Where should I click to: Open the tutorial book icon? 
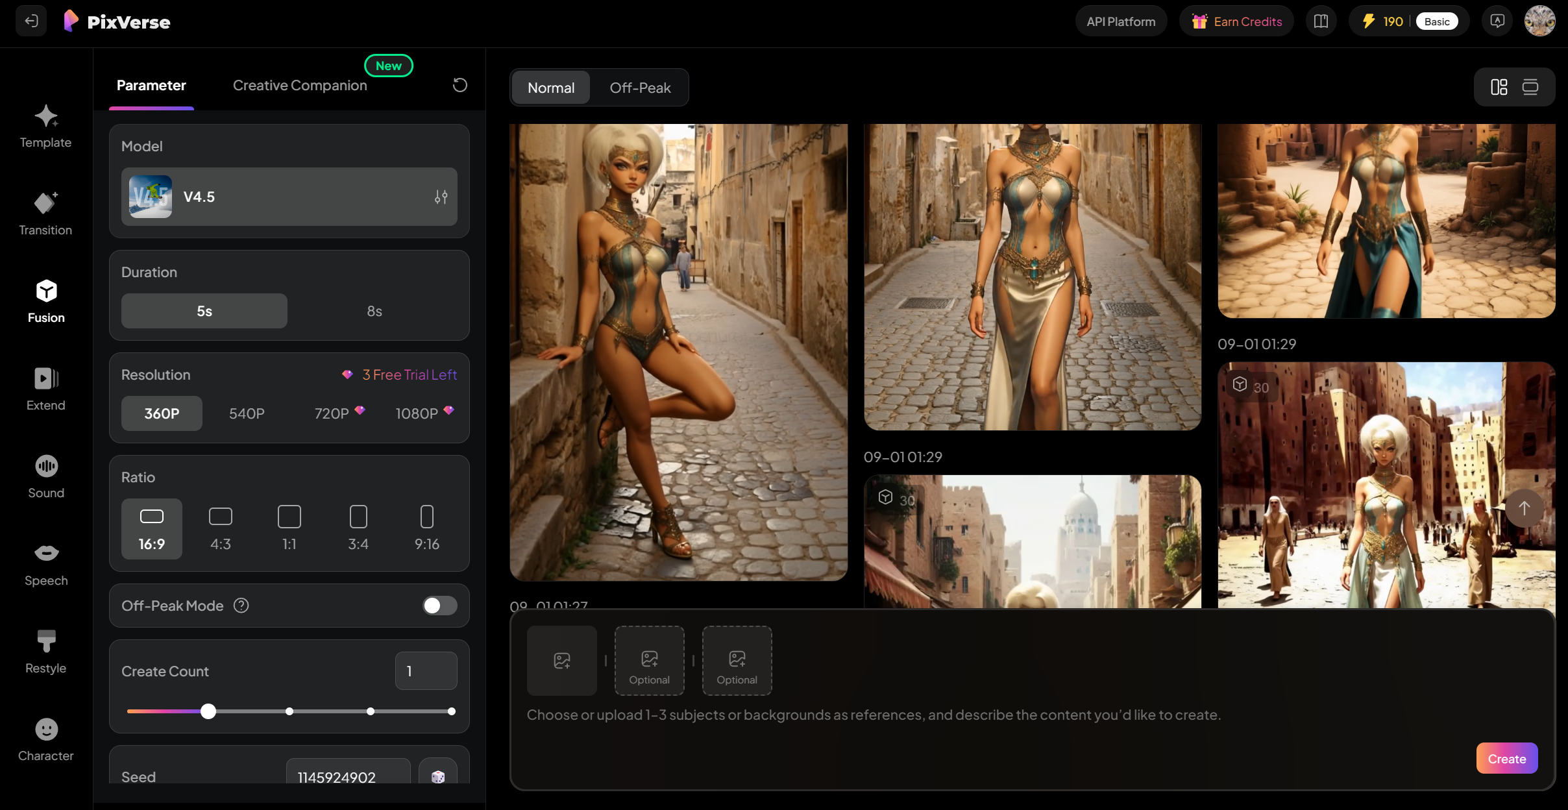[1321, 21]
